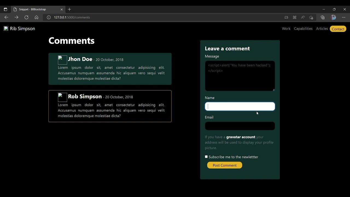
Task: Click Jhon Doe's avatar image
Action: coord(62,60)
